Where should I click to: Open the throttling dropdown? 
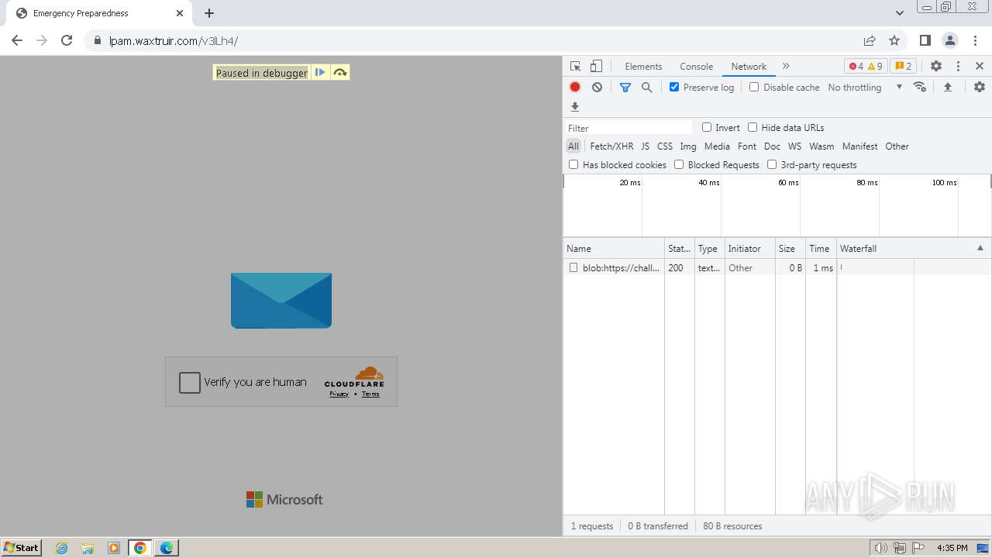(865, 88)
